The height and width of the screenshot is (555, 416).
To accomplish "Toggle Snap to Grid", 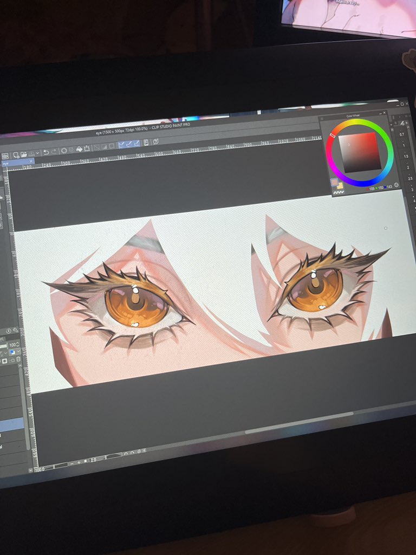I will pyautogui.click(x=137, y=143).
